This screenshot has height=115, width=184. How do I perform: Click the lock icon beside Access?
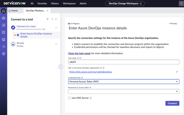click(x=13, y=44)
